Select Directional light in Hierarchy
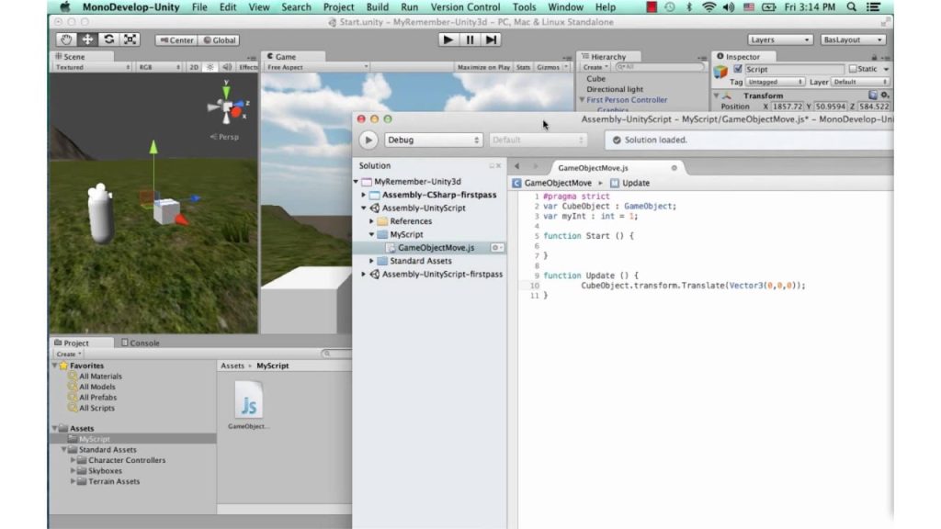941x529 pixels. (615, 89)
